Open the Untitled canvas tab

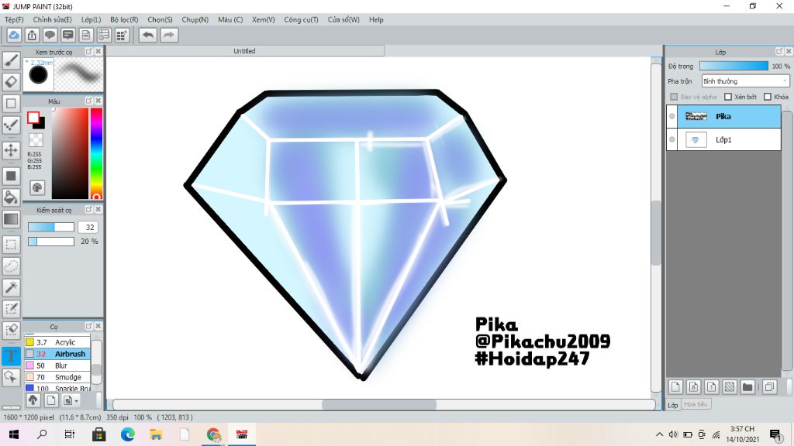tap(244, 51)
